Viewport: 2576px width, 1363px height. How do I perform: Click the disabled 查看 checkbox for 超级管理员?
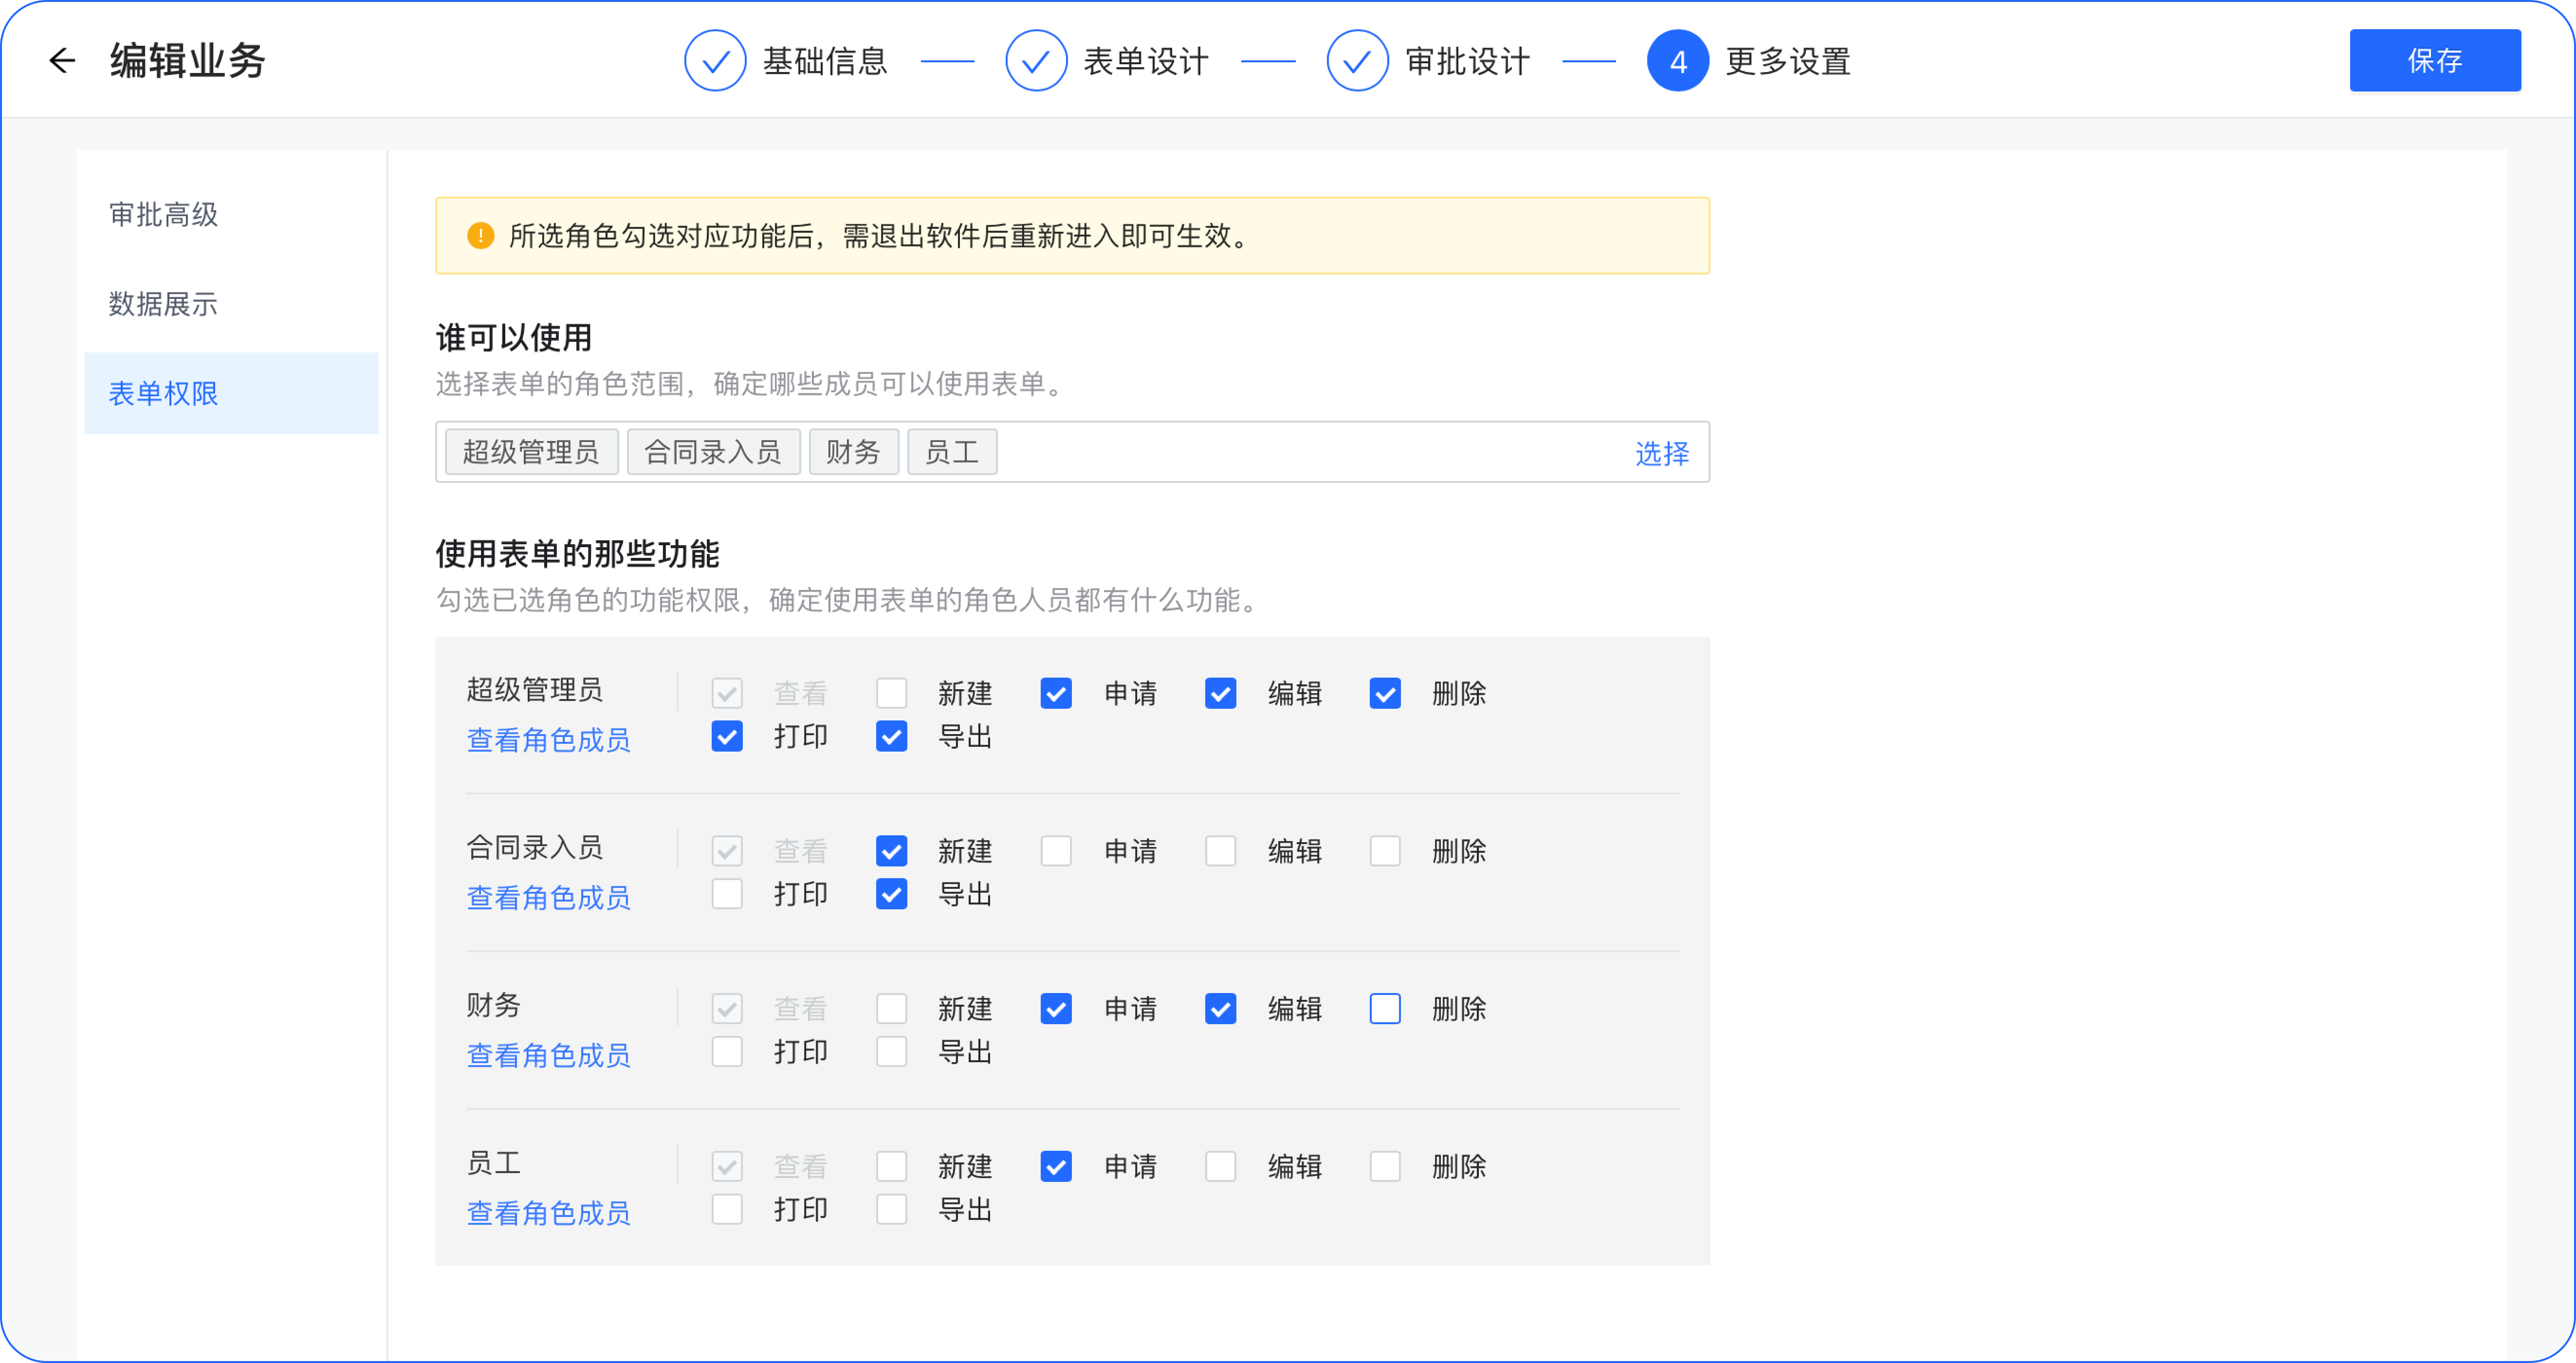coord(727,693)
